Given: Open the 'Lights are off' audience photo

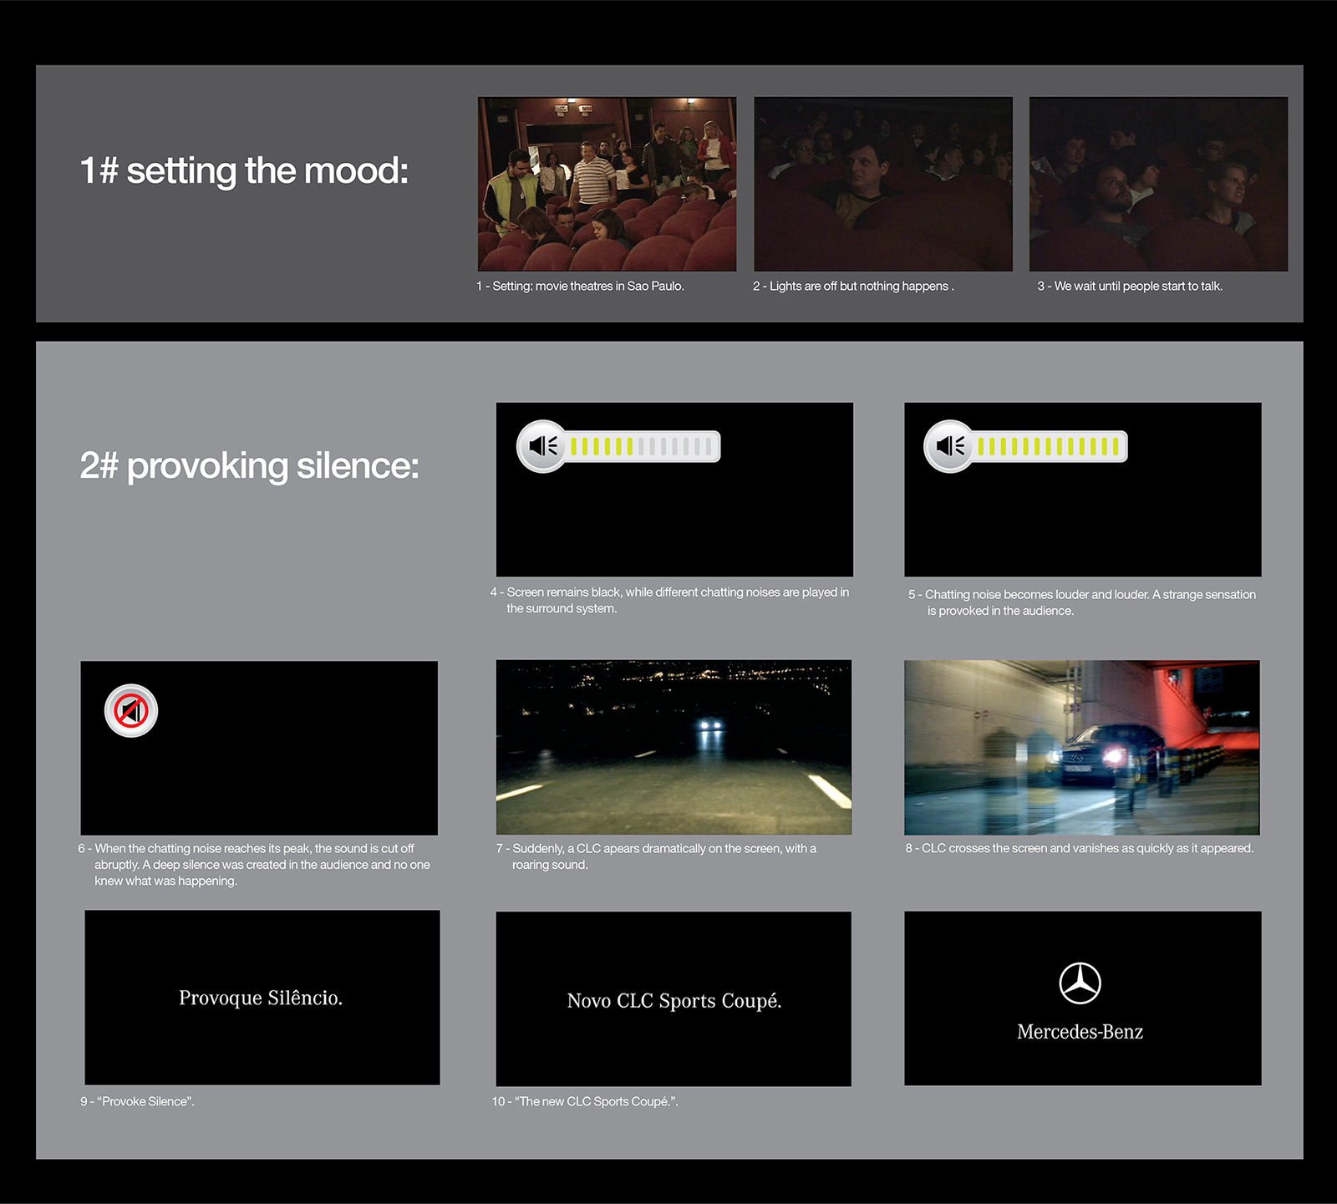Looking at the screenshot, I should (883, 184).
